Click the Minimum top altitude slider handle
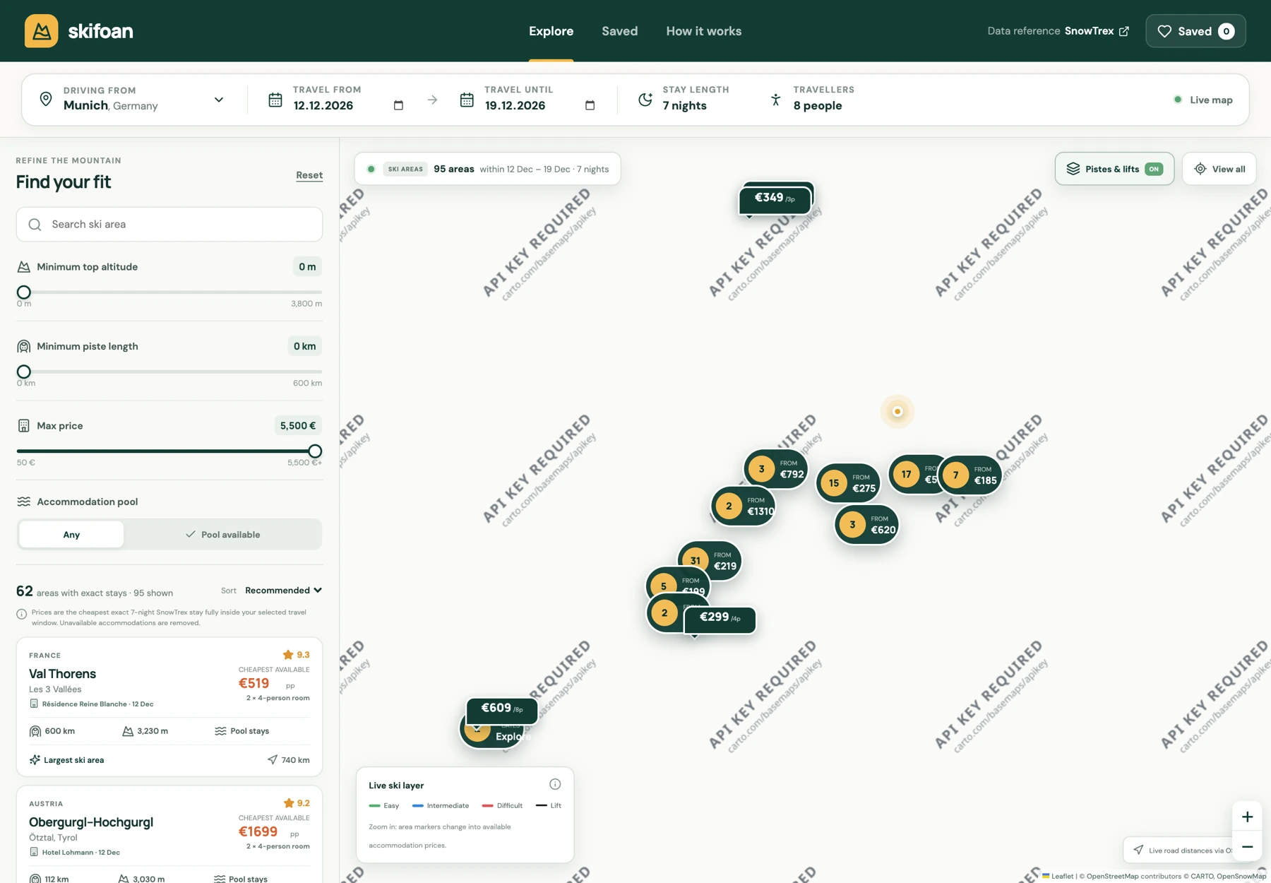 24,292
